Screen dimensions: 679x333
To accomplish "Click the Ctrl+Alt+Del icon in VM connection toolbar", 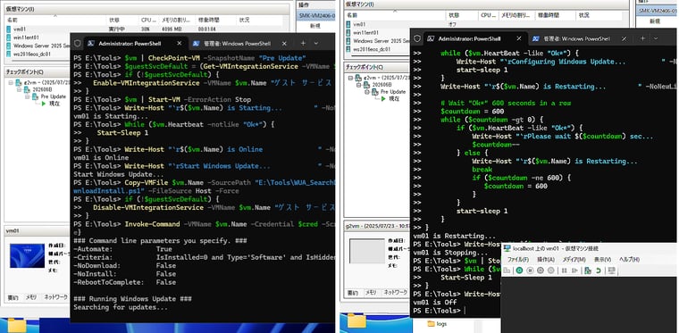I will pos(507,271).
